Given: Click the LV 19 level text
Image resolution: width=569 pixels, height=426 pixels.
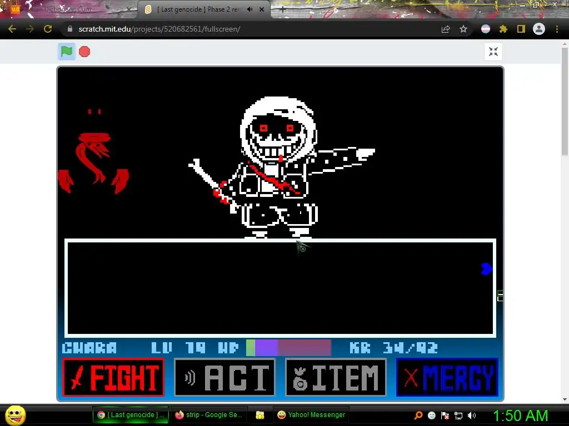Looking at the screenshot, I should 178,348.
